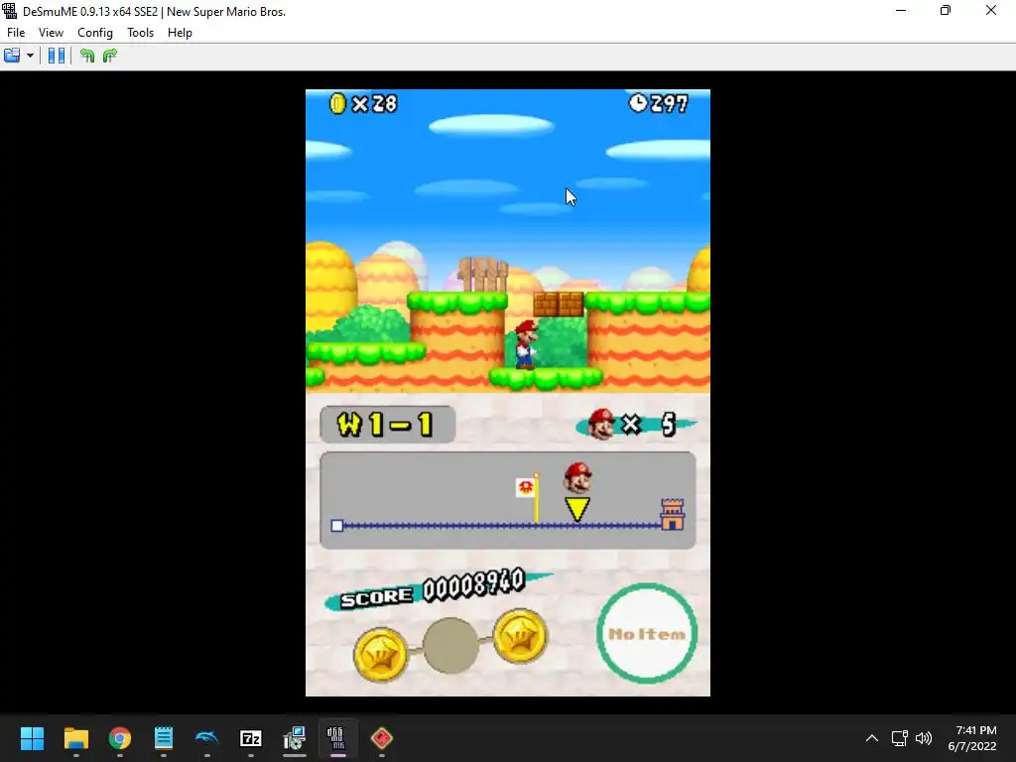Minimize the DeSmuME window
The image size is (1016, 762).
pos(901,10)
